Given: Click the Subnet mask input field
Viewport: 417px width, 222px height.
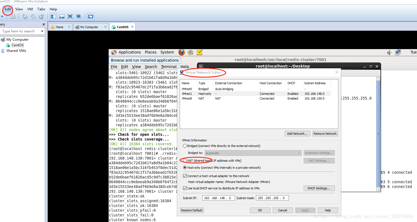Looking at the screenshot, I should [x=272, y=198].
